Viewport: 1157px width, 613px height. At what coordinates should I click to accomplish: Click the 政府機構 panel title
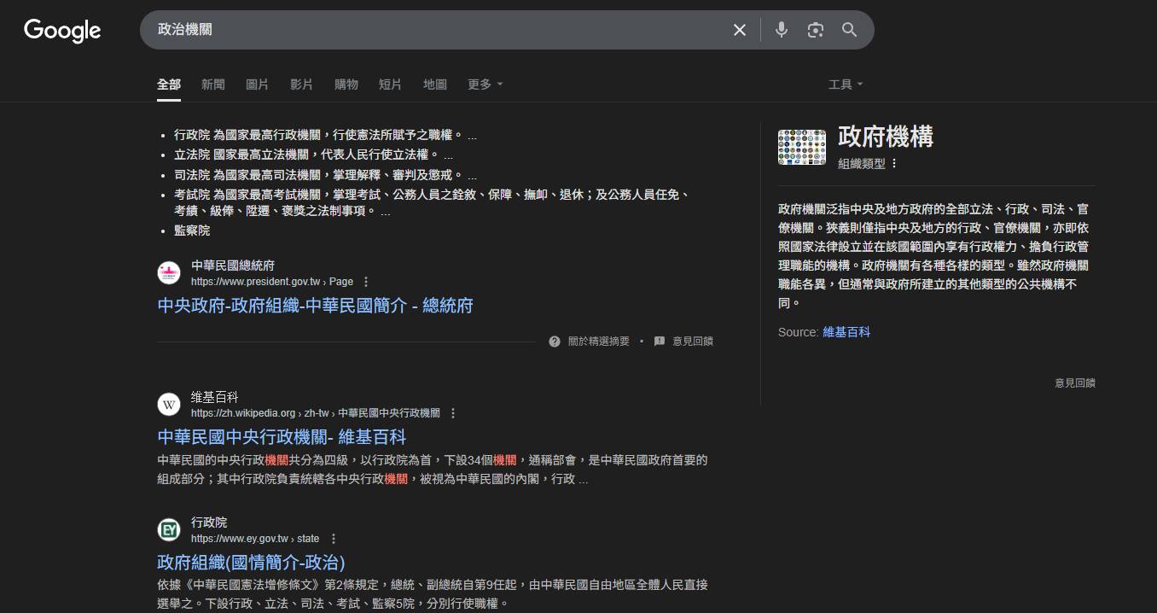(886, 136)
